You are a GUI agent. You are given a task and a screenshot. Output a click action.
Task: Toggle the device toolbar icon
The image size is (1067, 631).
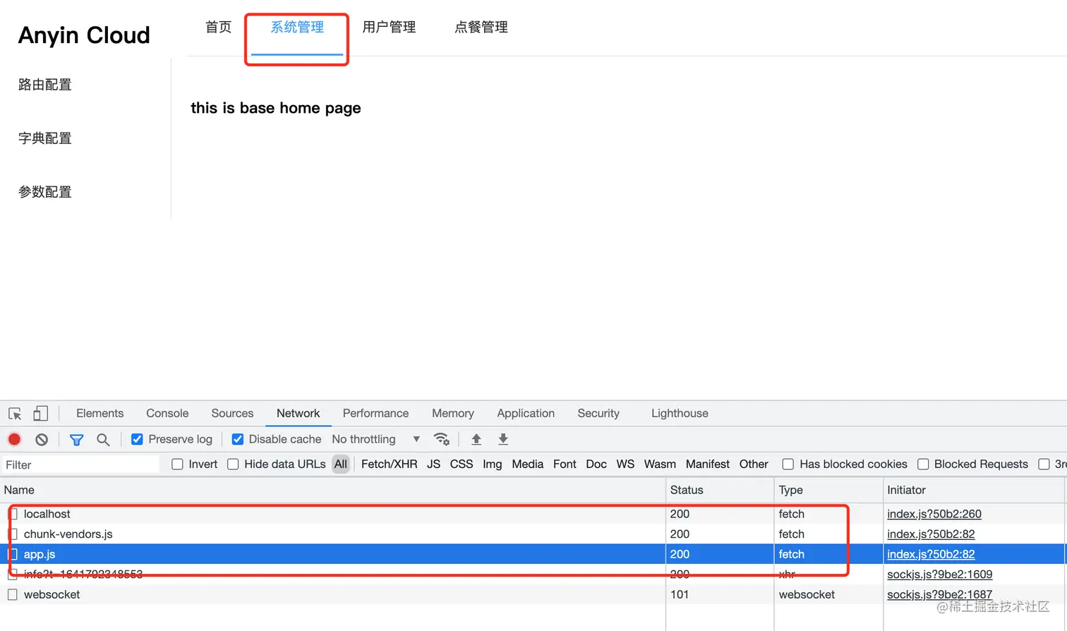pos(41,414)
